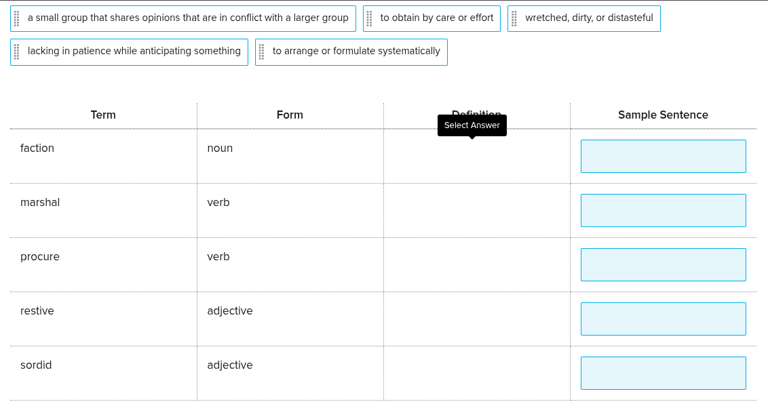Screen dimensions: 768x404
Task: Click drag handle on 'to obtain by care' tile
Action: [x=369, y=18]
